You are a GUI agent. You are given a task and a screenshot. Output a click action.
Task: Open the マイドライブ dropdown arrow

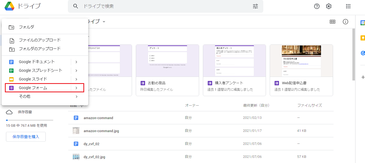tap(104, 22)
